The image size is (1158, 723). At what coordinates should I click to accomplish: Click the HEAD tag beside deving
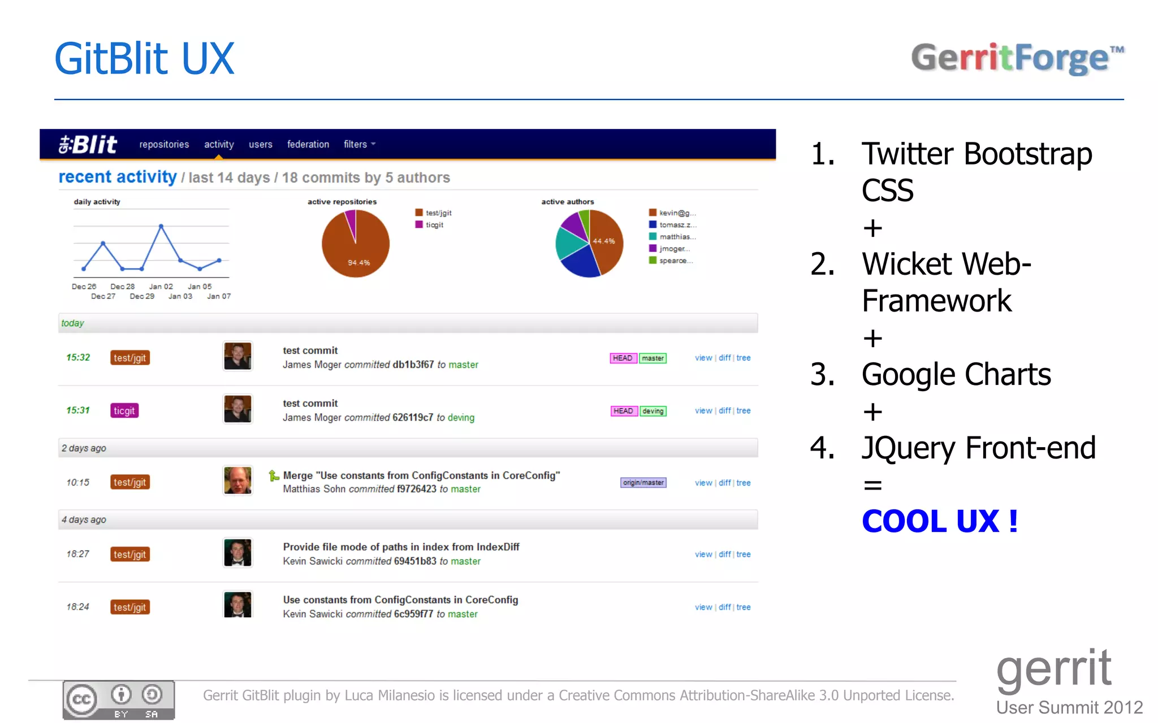(x=624, y=411)
